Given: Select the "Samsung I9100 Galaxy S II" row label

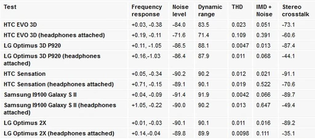Looking at the screenshot, I should coord(40,95).
